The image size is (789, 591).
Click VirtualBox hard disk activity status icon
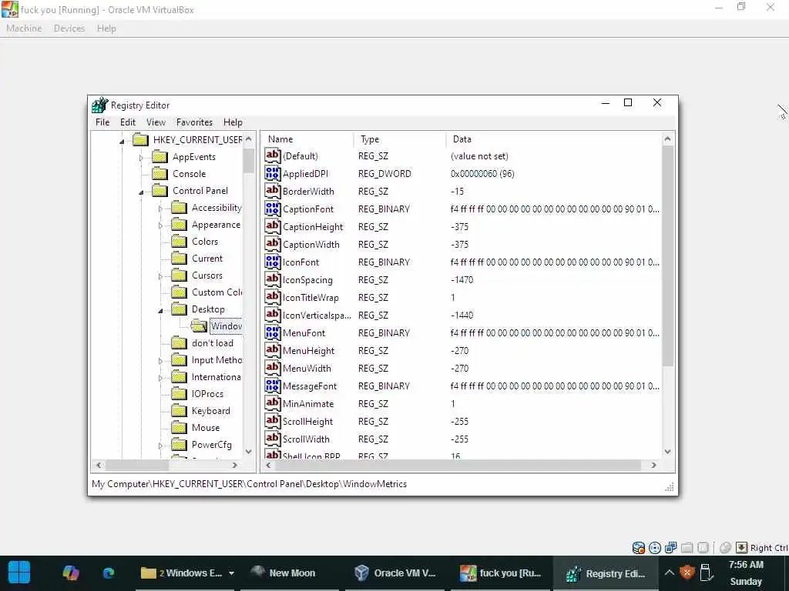639,548
